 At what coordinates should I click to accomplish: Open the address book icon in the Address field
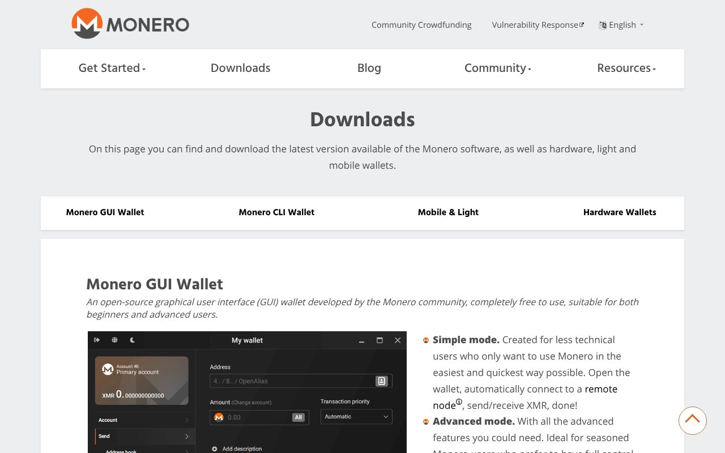pyautogui.click(x=382, y=381)
